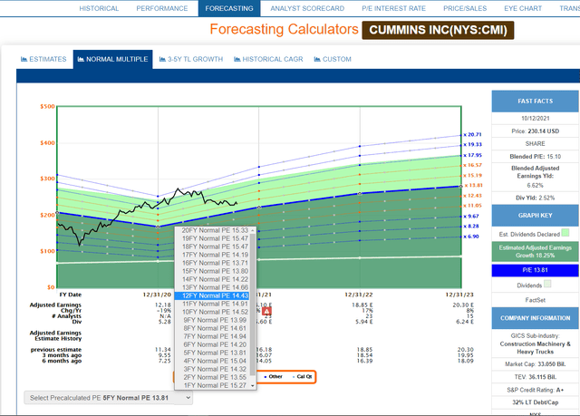This screenshot has width=580, height=416.
Task: Click the 20.30 E adjusted earnings value
Action: coord(463,305)
